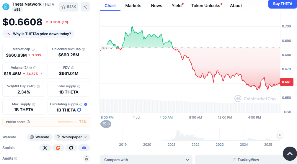Click the 72% profile score value
The height and width of the screenshot is (164, 297).
click(x=83, y=122)
